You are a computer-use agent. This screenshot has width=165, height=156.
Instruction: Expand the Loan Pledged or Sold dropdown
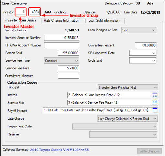138,30
